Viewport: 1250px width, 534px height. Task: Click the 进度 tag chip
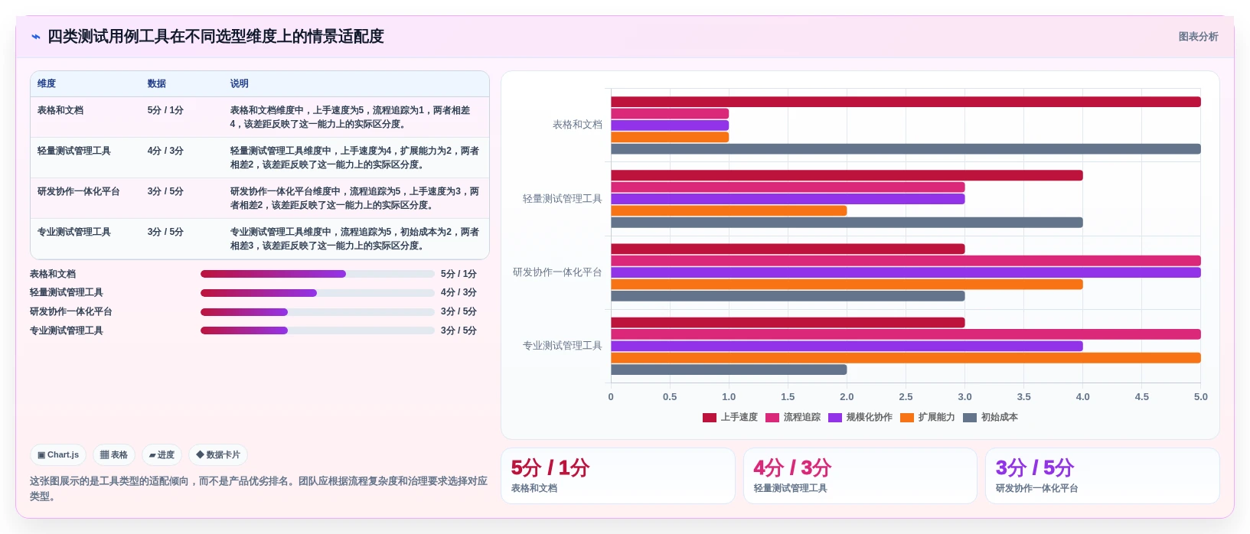[162, 454]
